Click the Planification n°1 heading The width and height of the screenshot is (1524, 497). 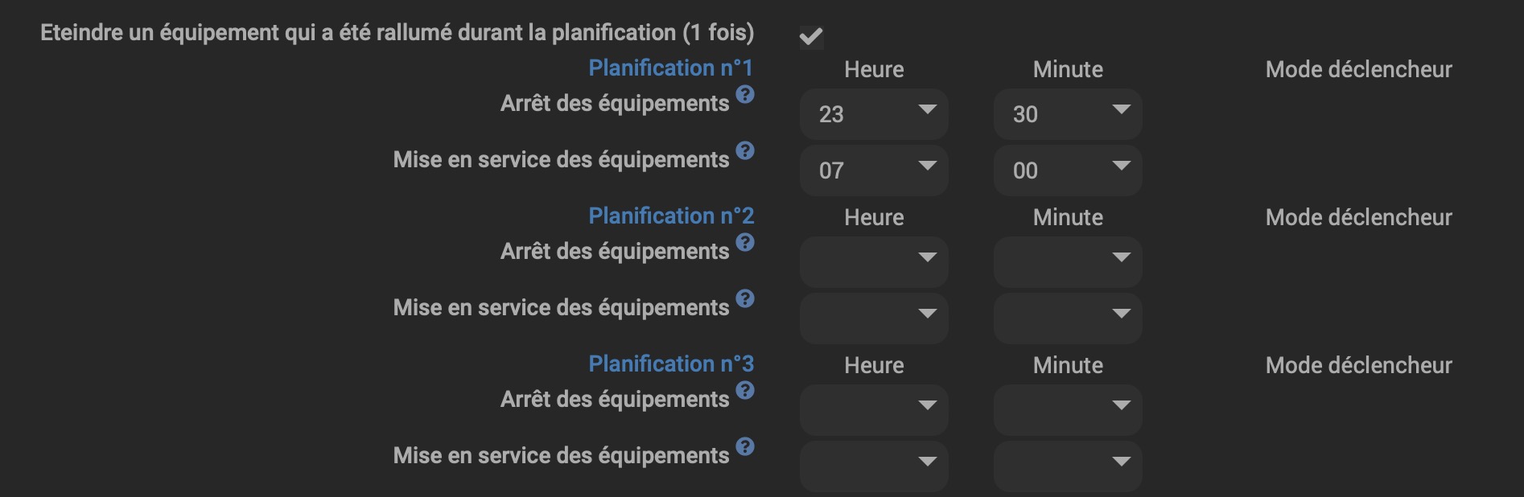point(670,68)
